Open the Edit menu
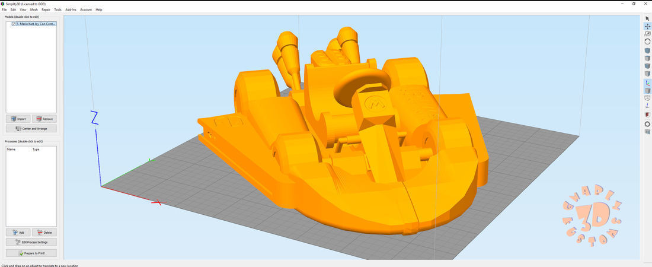The height and width of the screenshot is (267, 652). (13, 9)
